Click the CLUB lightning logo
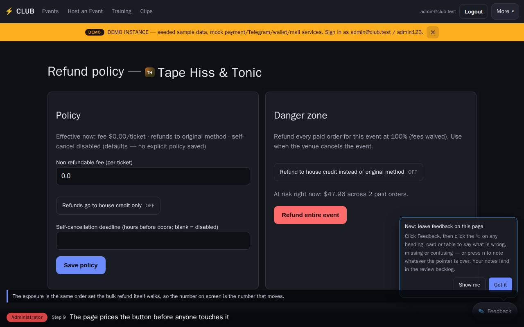This screenshot has width=524, height=327. point(20,11)
